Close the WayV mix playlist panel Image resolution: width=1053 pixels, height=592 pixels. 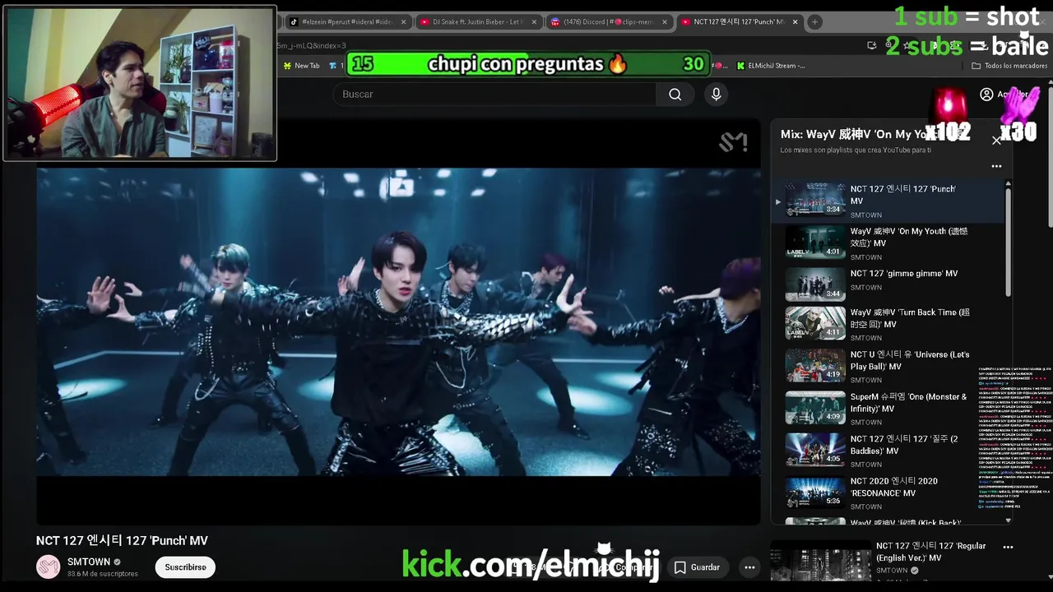click(x=996, y=141)
